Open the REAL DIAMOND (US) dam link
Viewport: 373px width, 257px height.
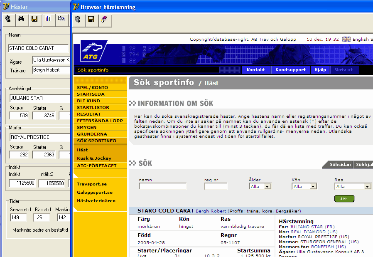pos(314,232)
